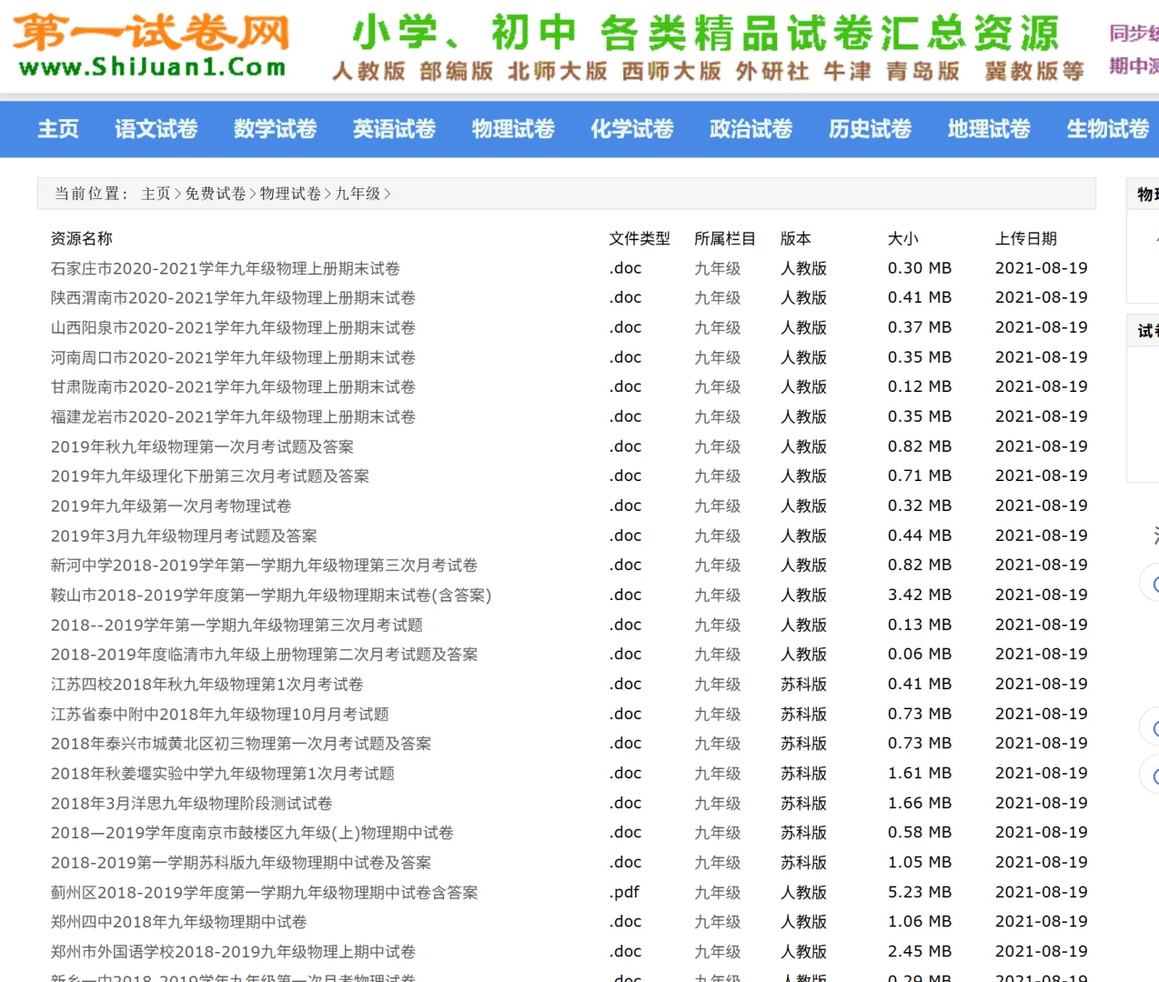Viewport: 1159px width, 982px height.
Task: Select the 英语试卷 menu item
Action: tap(393, 129)
